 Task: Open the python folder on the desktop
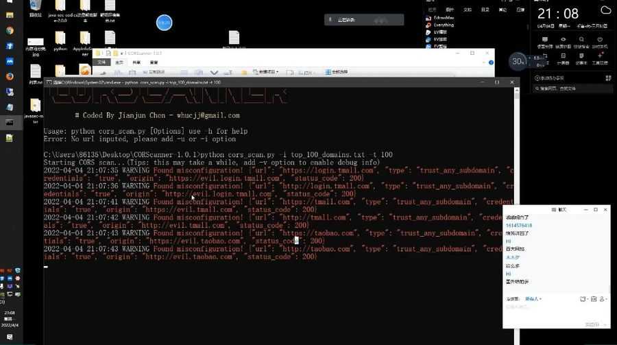click(60, 41)
